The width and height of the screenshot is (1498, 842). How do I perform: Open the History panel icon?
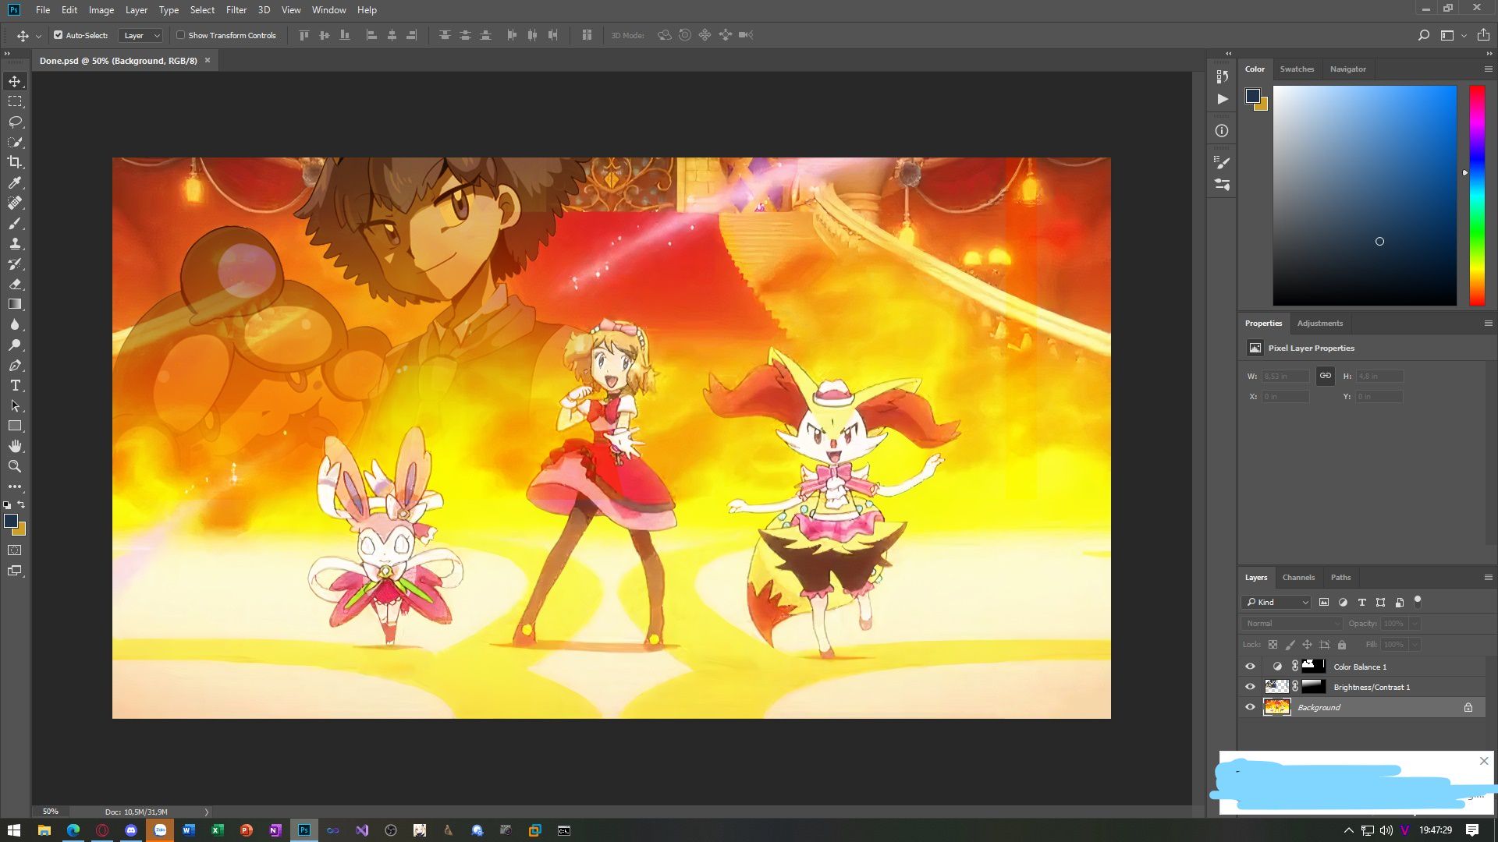click(1222, 76)
